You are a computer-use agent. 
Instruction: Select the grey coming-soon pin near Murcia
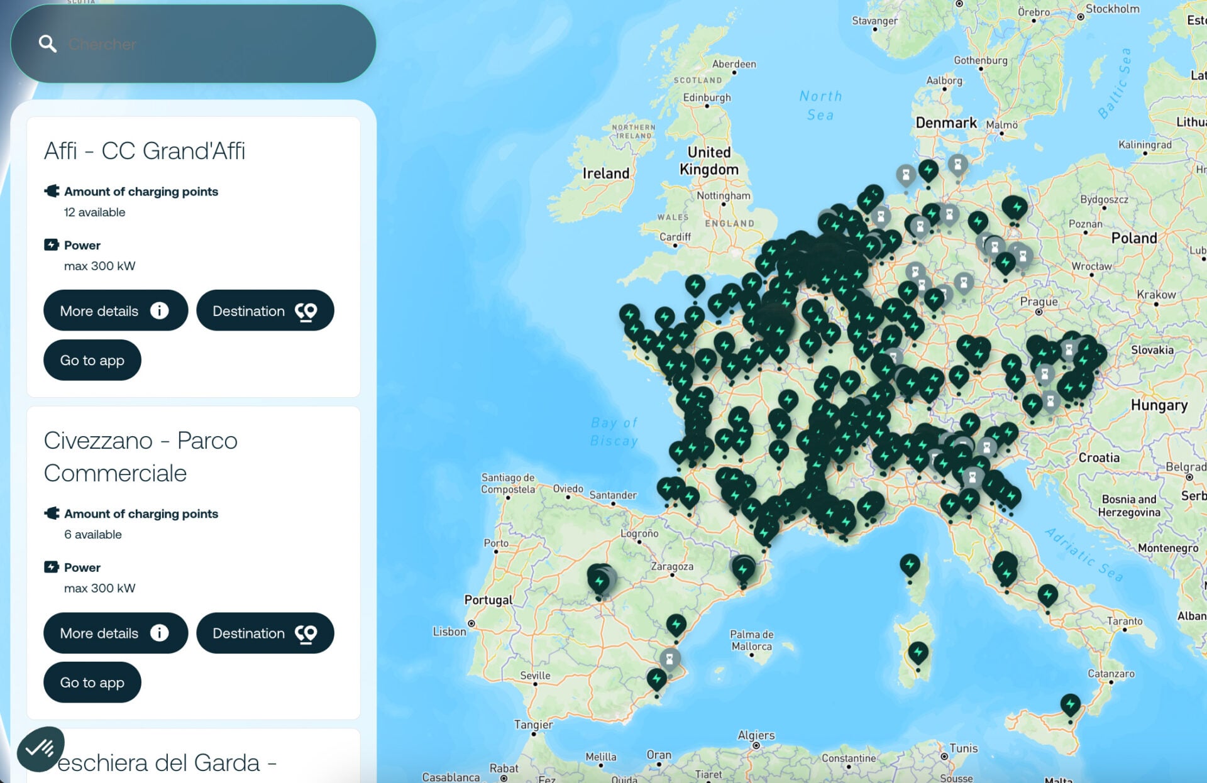(x=670, y=659)
